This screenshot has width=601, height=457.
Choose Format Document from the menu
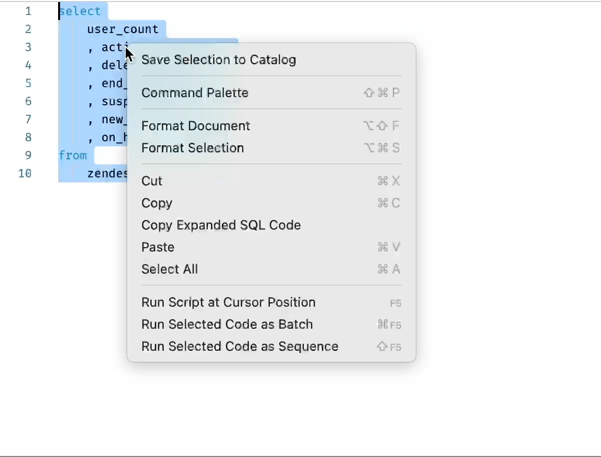click(195, 126)
